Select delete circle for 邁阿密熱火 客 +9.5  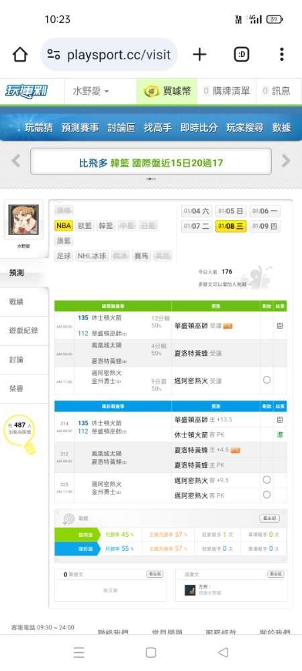[x=266, y=480]
